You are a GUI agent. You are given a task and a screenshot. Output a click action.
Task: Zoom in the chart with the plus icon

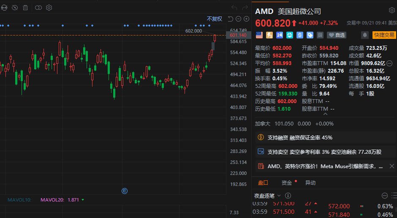[246, 19]
